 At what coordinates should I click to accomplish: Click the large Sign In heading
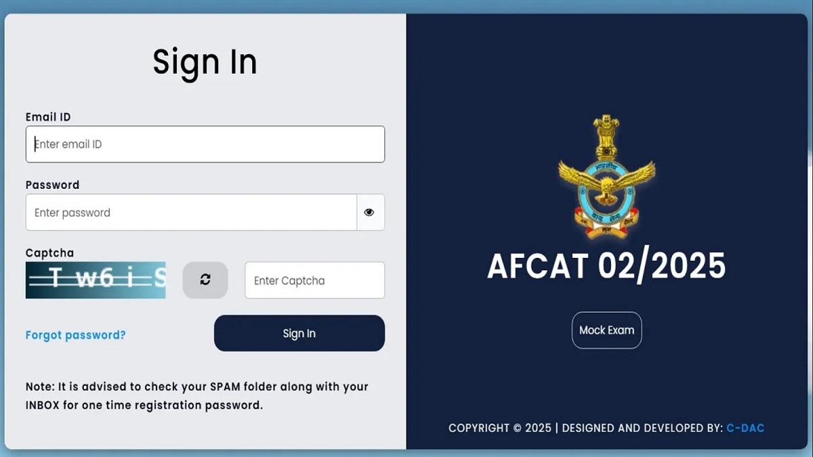coord(205,62)
